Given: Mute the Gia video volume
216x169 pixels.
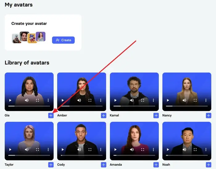Looking at the screenshot, I should [x=27, y=100].
